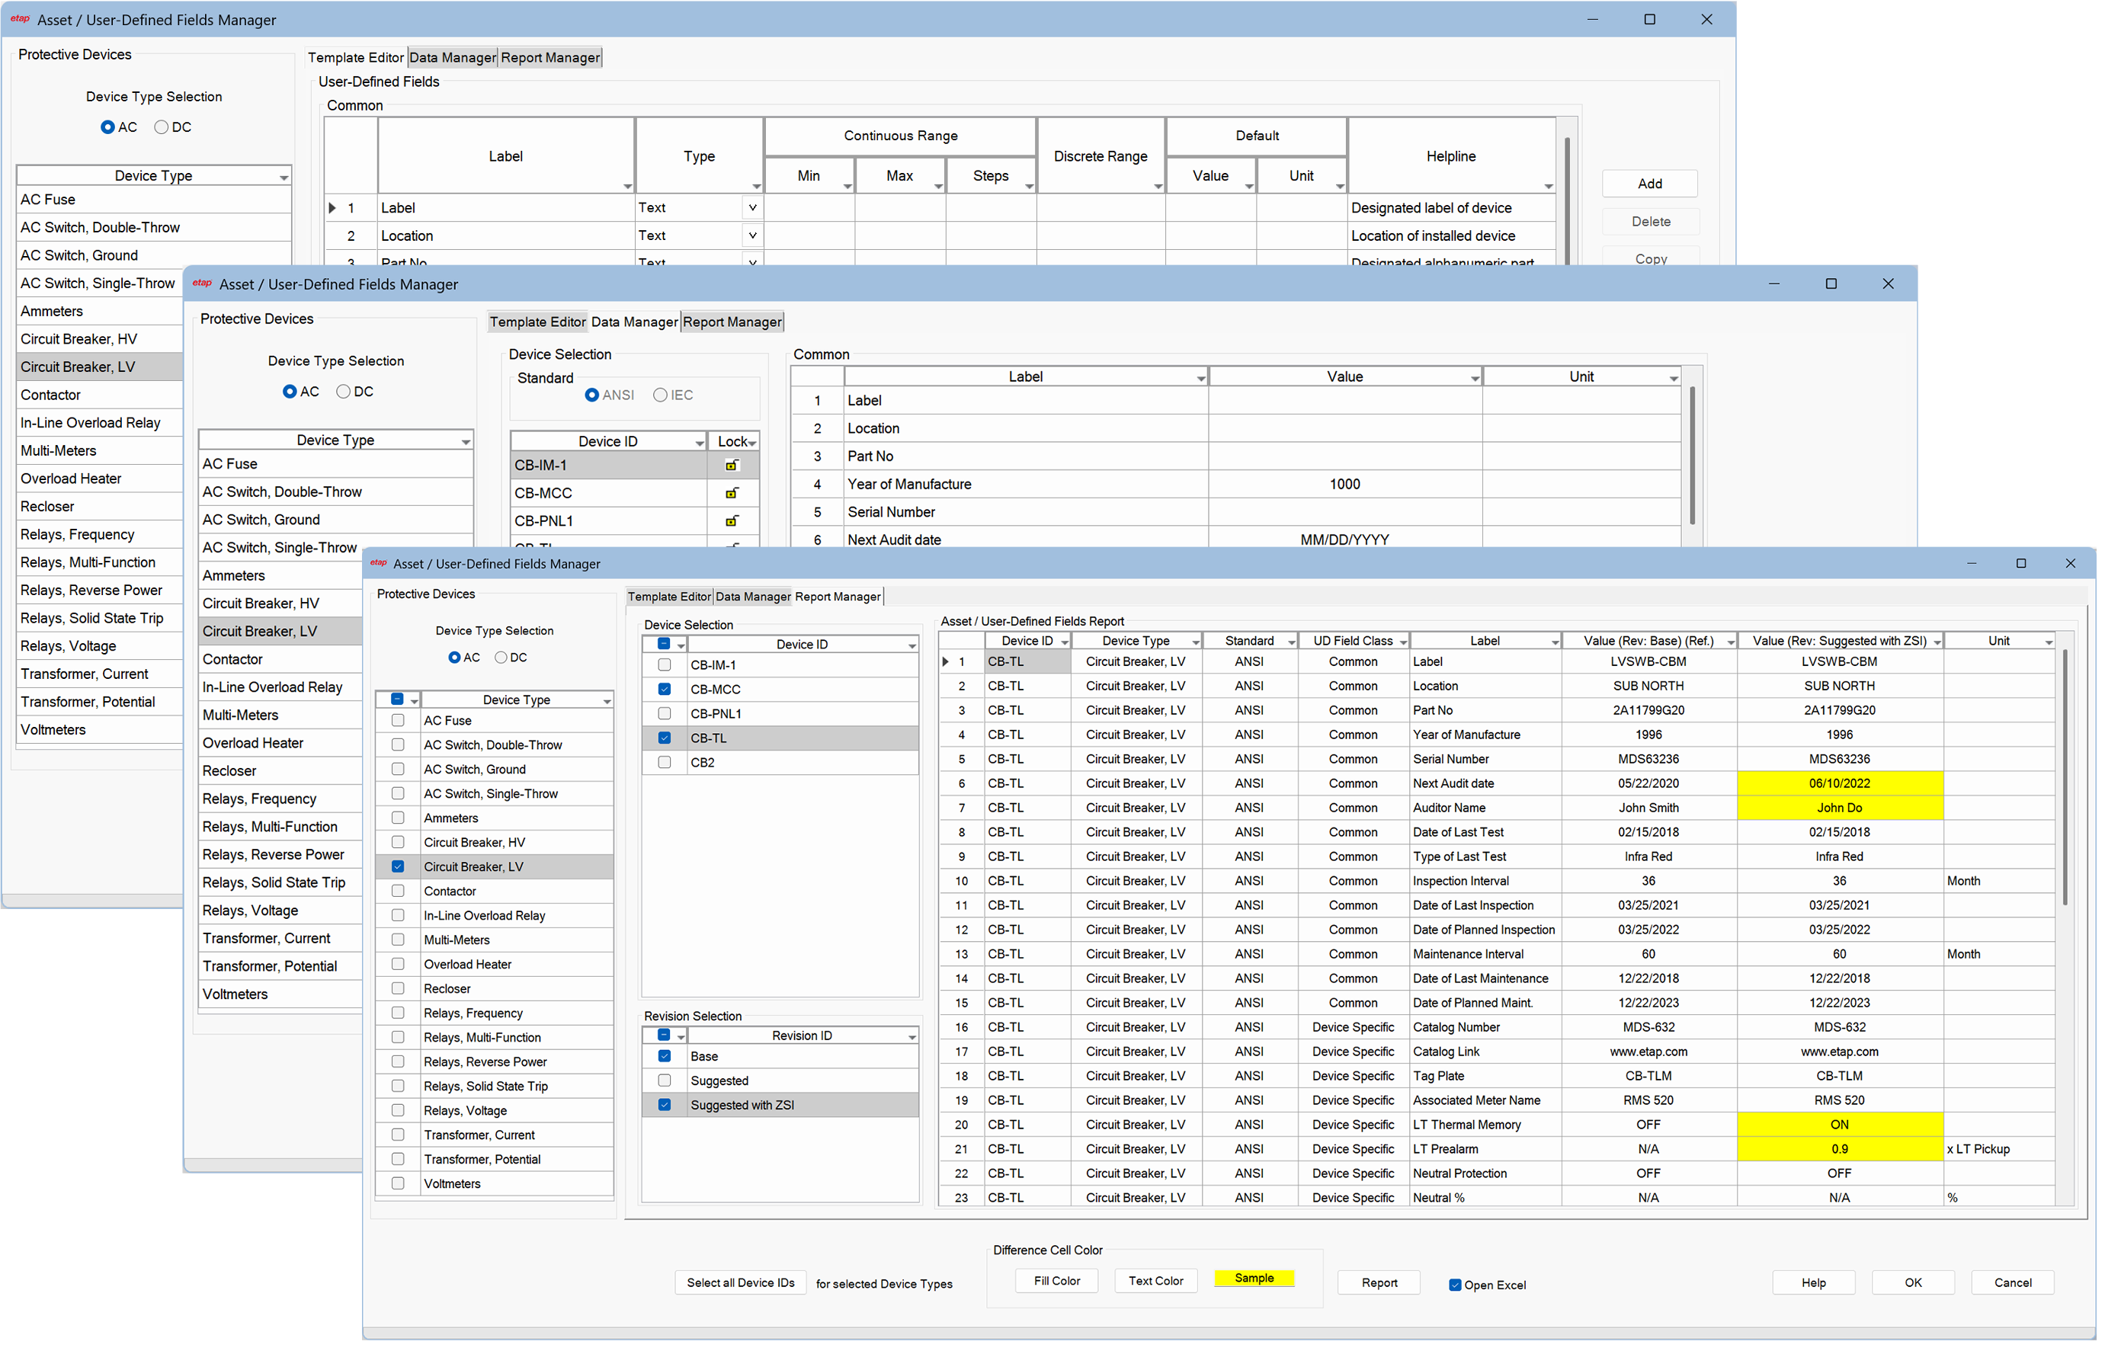Image resolution: width=2121 pixels, height=1367 pixels.
Task: Click the lock icon for CB-PNL1
Action: pyautogui.click(x=732, y=521)
